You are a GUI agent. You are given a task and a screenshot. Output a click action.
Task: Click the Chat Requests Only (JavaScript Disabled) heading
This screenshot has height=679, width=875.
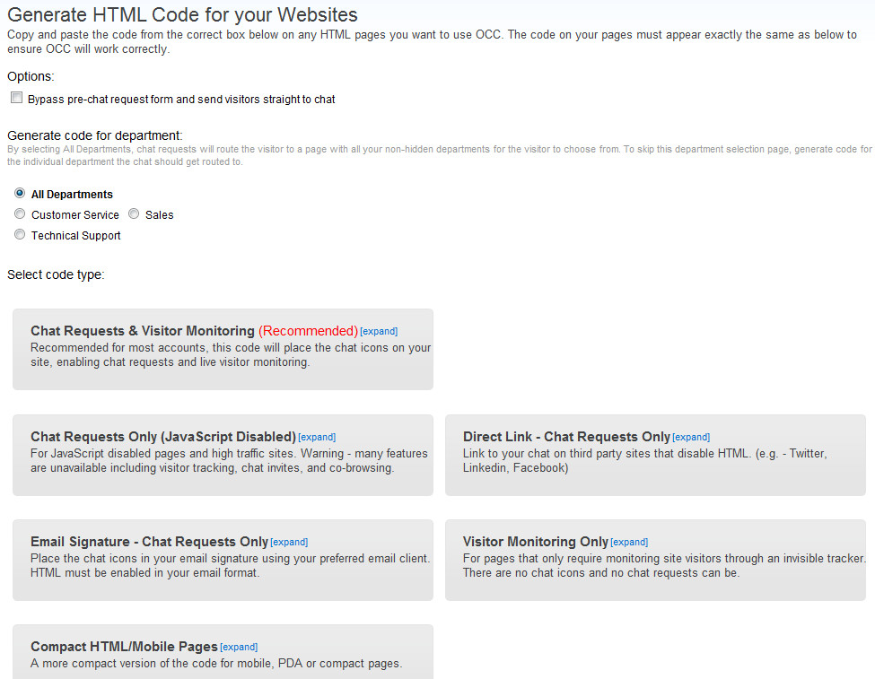[163, 437]
